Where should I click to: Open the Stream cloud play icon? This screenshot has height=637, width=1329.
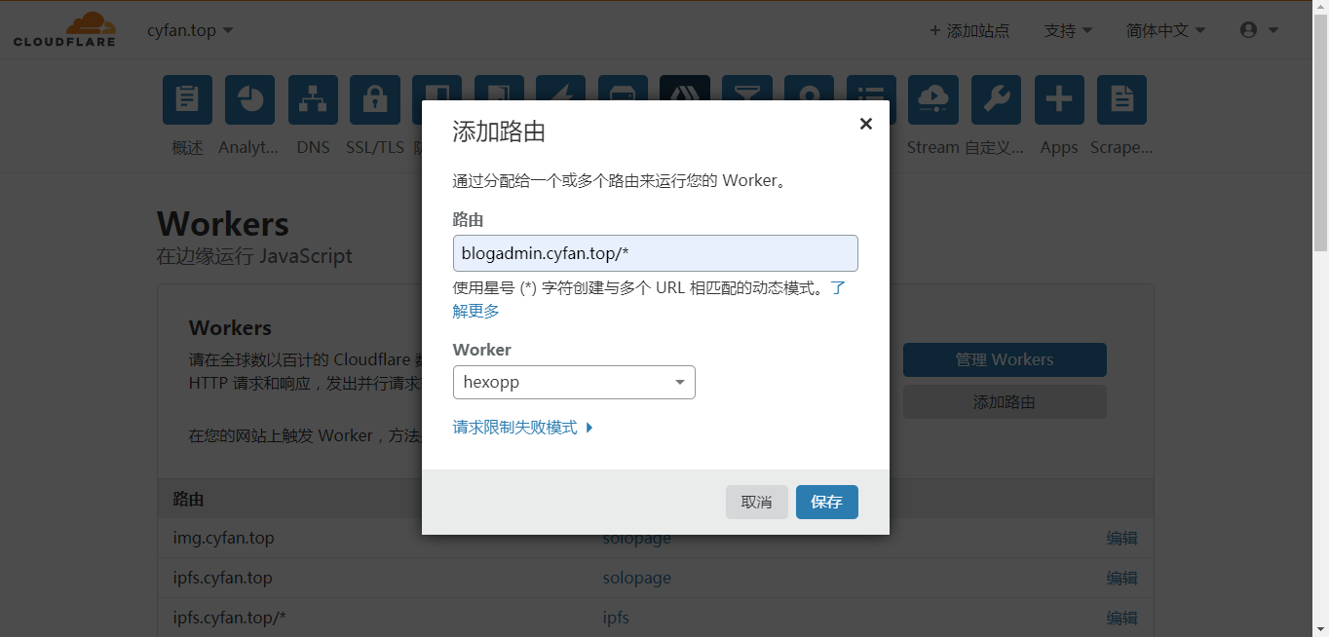[x=933, y=99]
